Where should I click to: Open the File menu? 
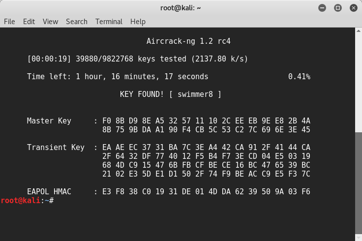(9, 22)
